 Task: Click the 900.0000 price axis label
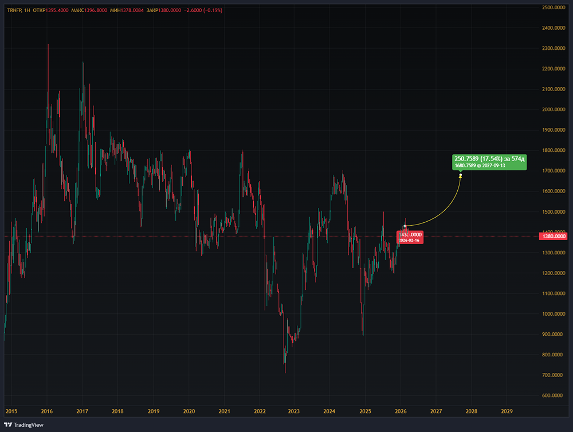(552, 335)
